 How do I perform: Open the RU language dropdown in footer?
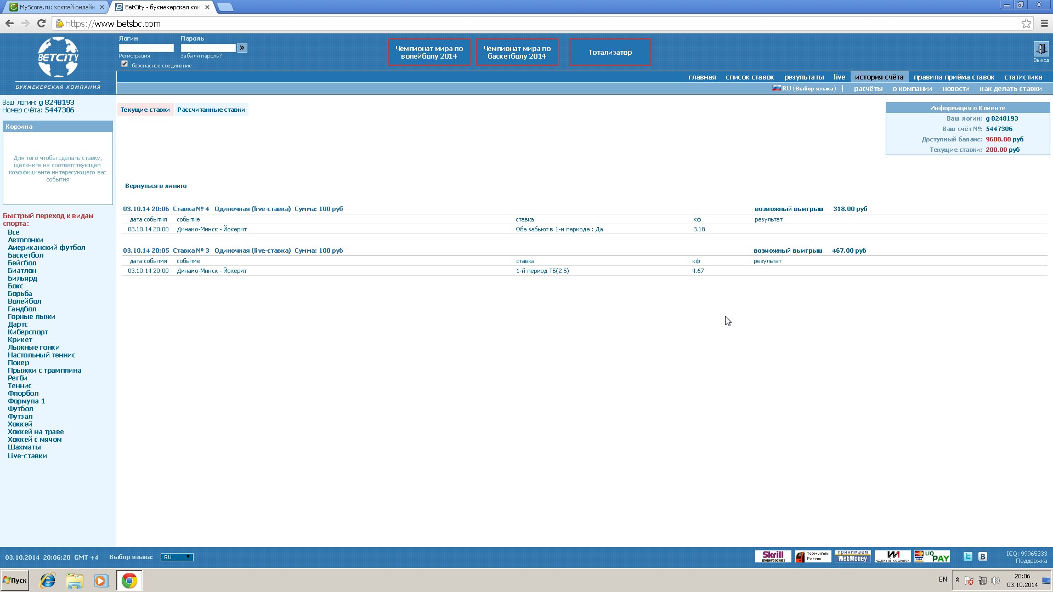(x=177, y=557)
